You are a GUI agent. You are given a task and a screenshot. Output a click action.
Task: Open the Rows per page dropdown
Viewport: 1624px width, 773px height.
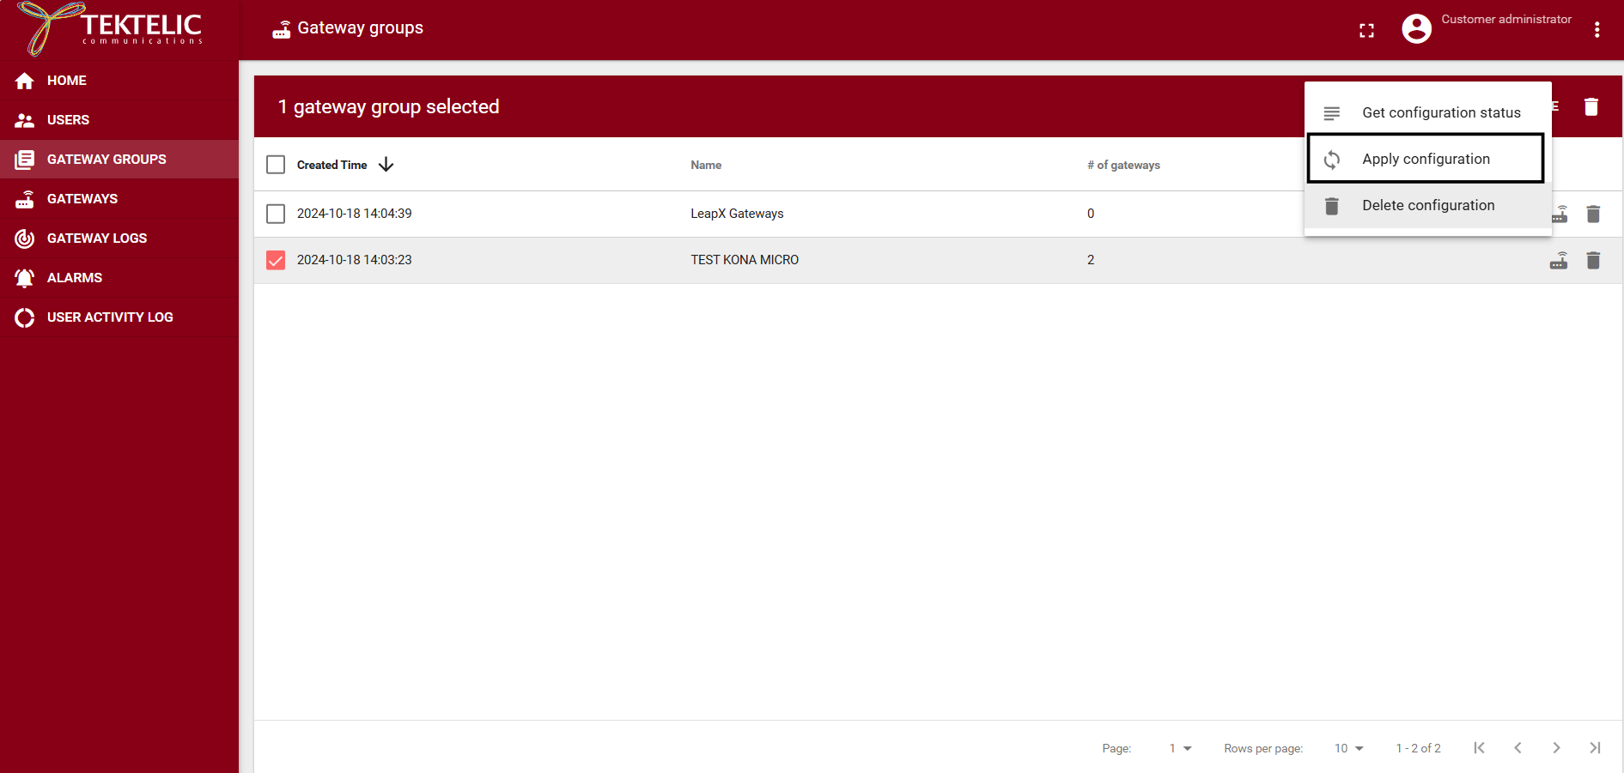1348,748
